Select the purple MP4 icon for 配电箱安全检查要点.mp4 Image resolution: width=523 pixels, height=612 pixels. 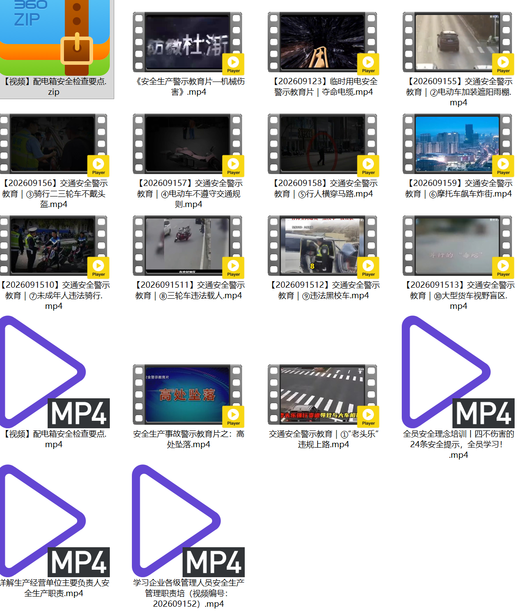pyautogui.click(x=54, y=372)
